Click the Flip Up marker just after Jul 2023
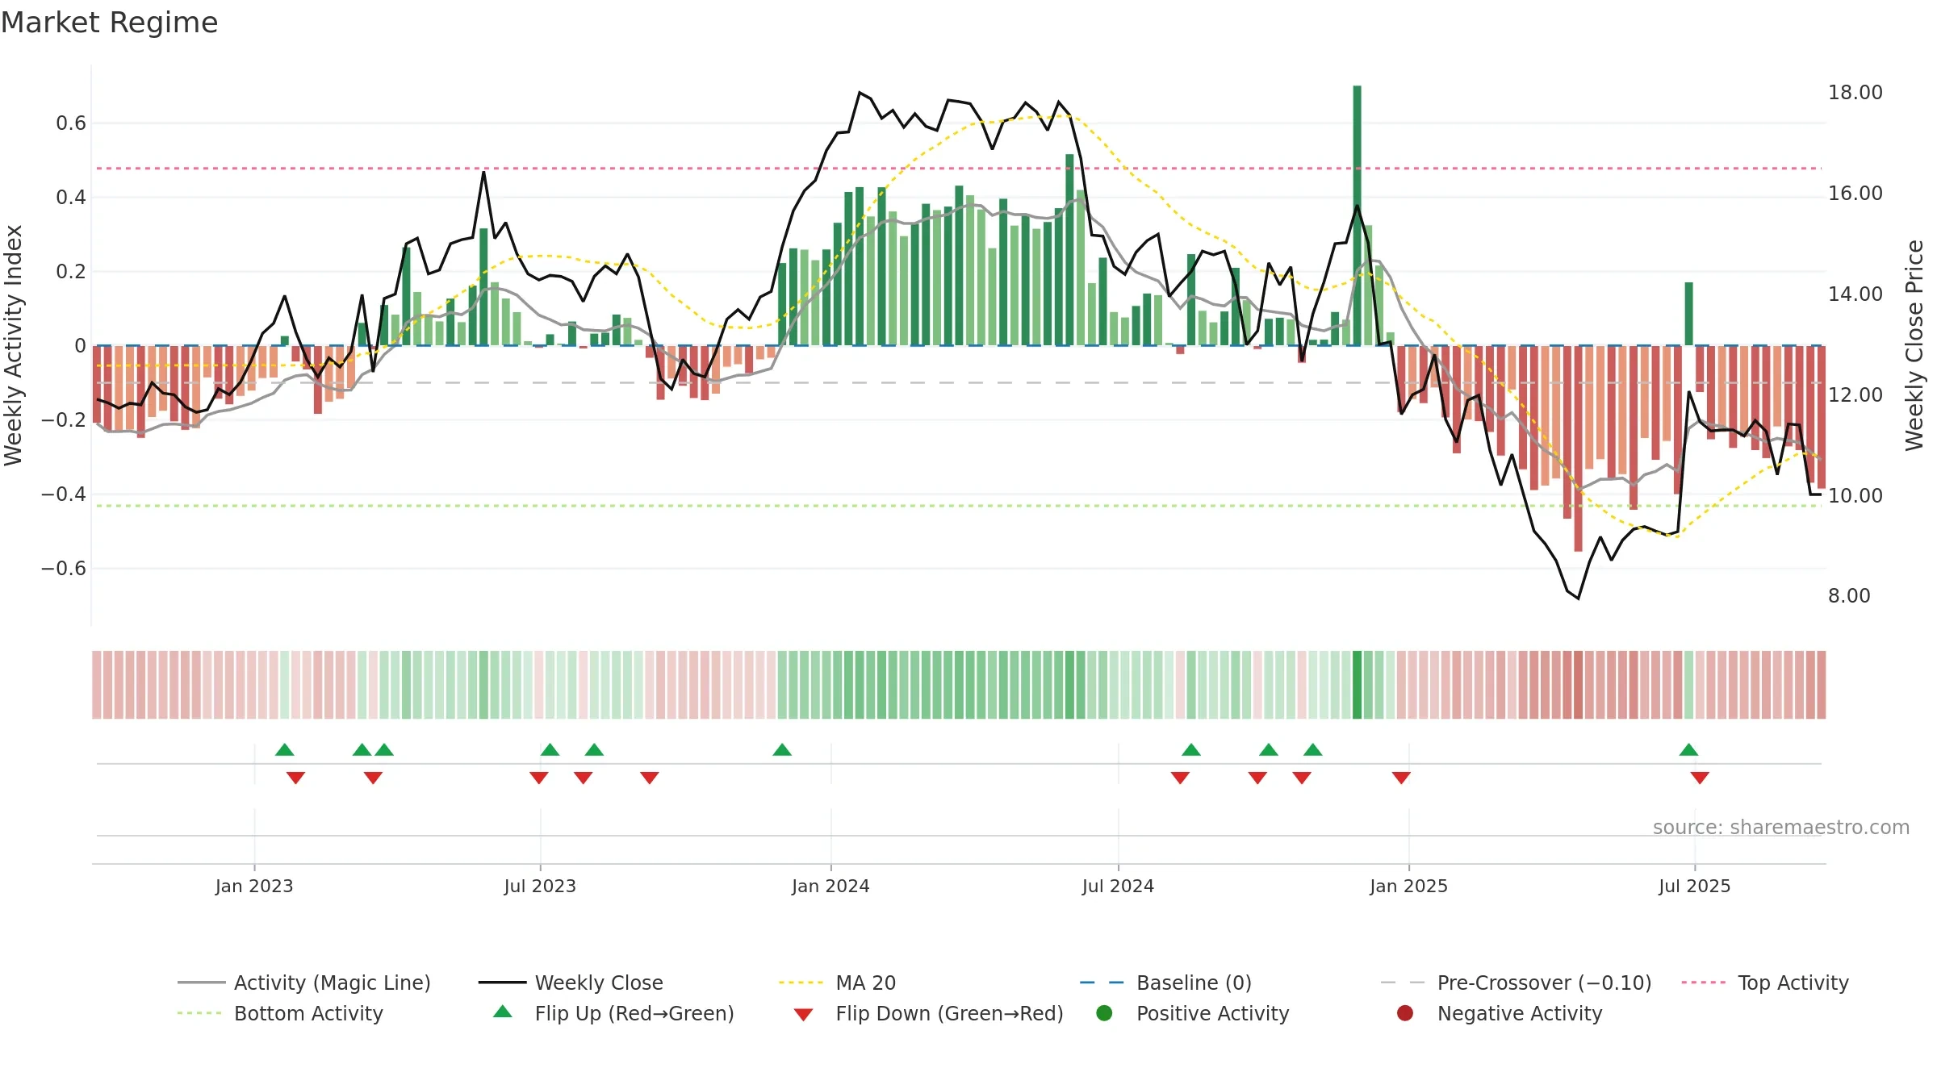 [550, 750]
